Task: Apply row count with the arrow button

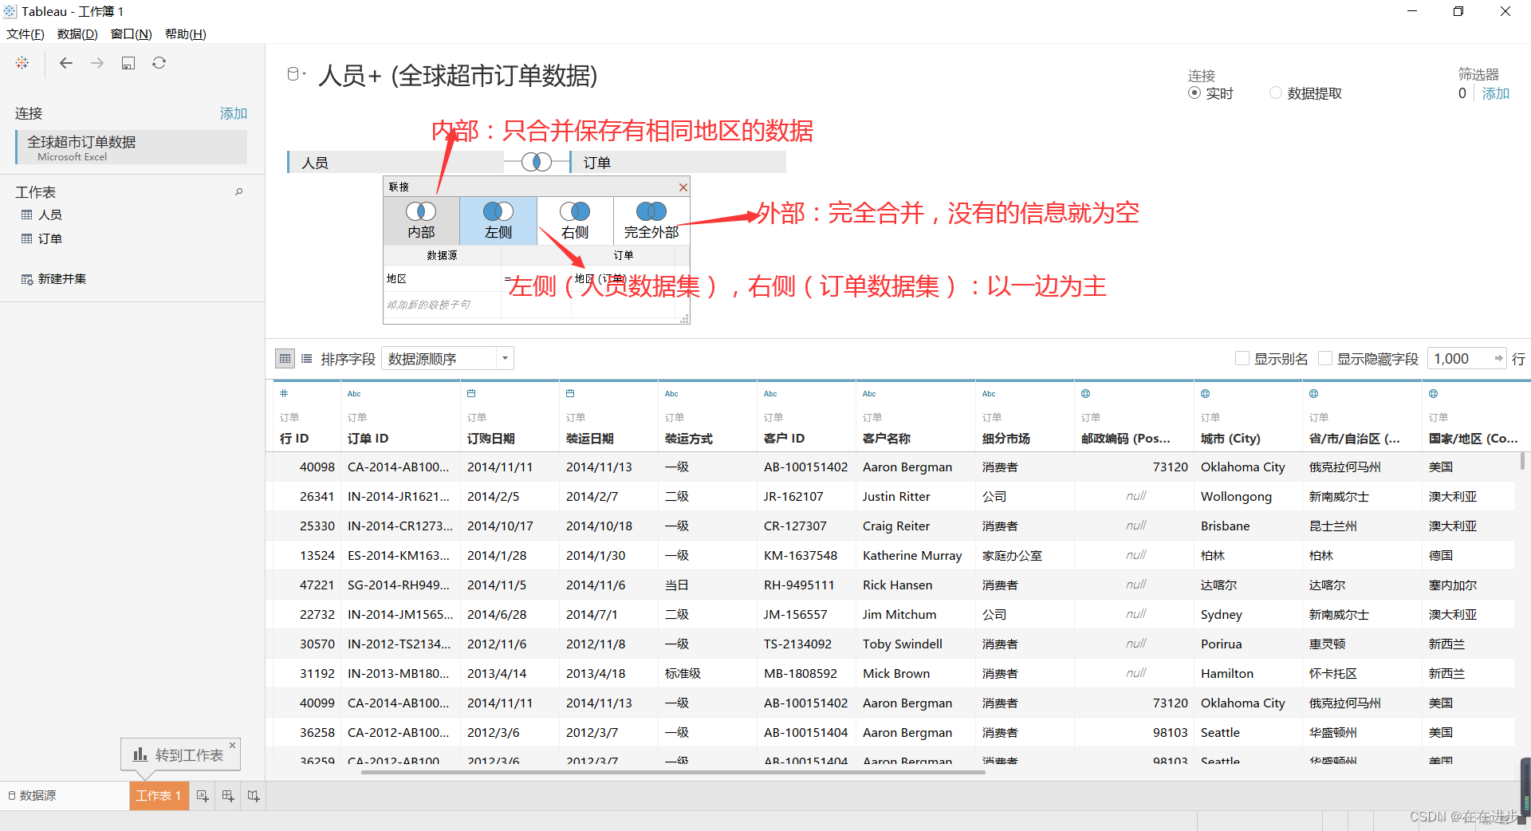Action: 1499,359
